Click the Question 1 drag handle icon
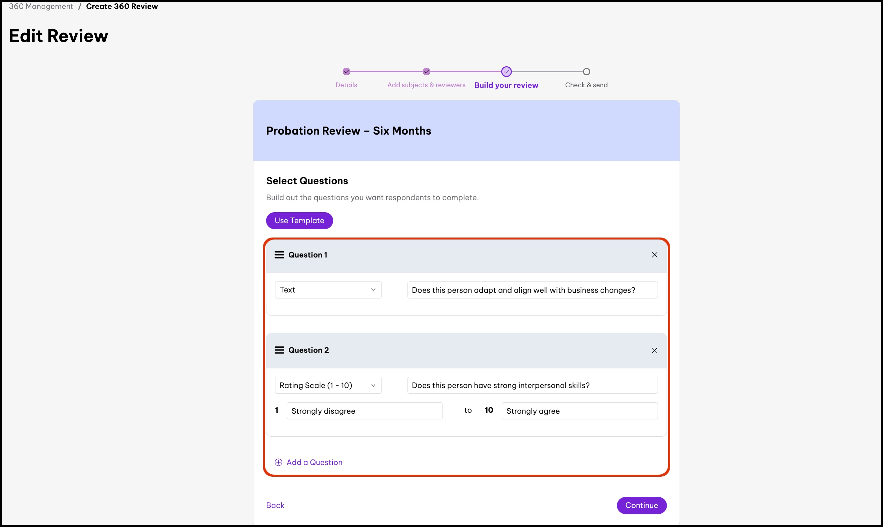 (x=279, y=255)
